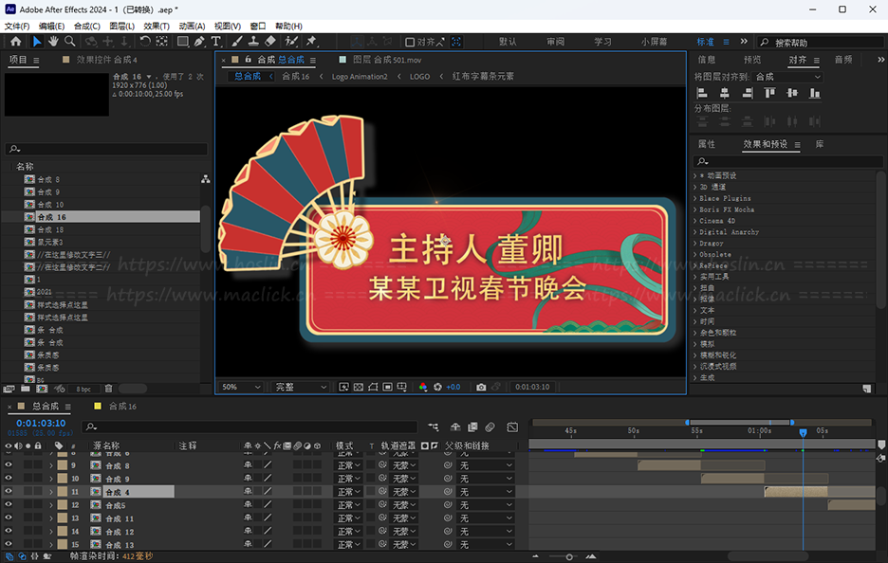Hide layer 11 合成 4 using eye toggle
Image resolution: width=888 pixels, height=563 pixels.
click(x=9, y=492)
